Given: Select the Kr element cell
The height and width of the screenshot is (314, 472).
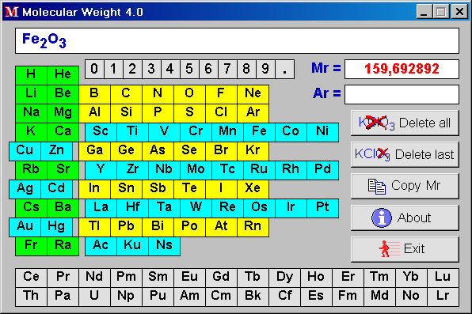Looking at the screenshot, I should point(253,151).
